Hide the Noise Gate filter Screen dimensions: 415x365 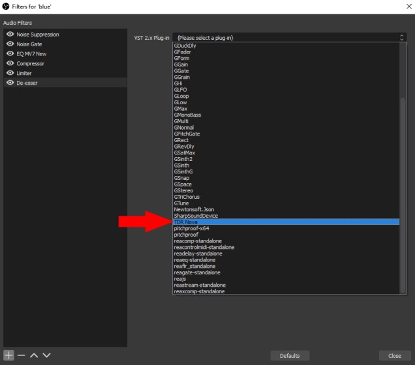tap(10, 44)
